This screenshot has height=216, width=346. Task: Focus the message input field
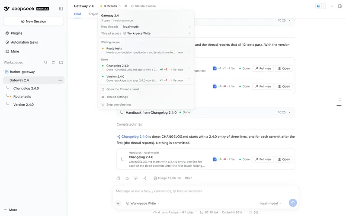click(206, 191)
